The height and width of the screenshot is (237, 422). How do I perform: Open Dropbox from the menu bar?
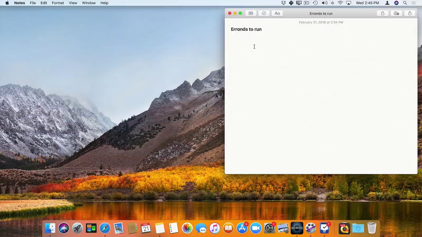pos(284,3)
